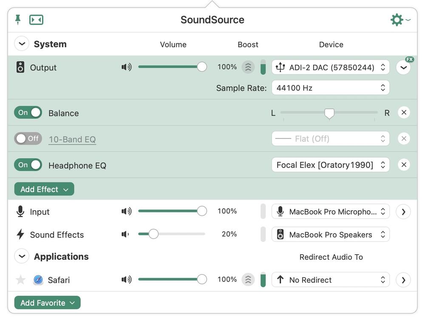Mute the Sound Effects speaker icon
This screenshot has width=425, height=321.
[x=126, y=234]
